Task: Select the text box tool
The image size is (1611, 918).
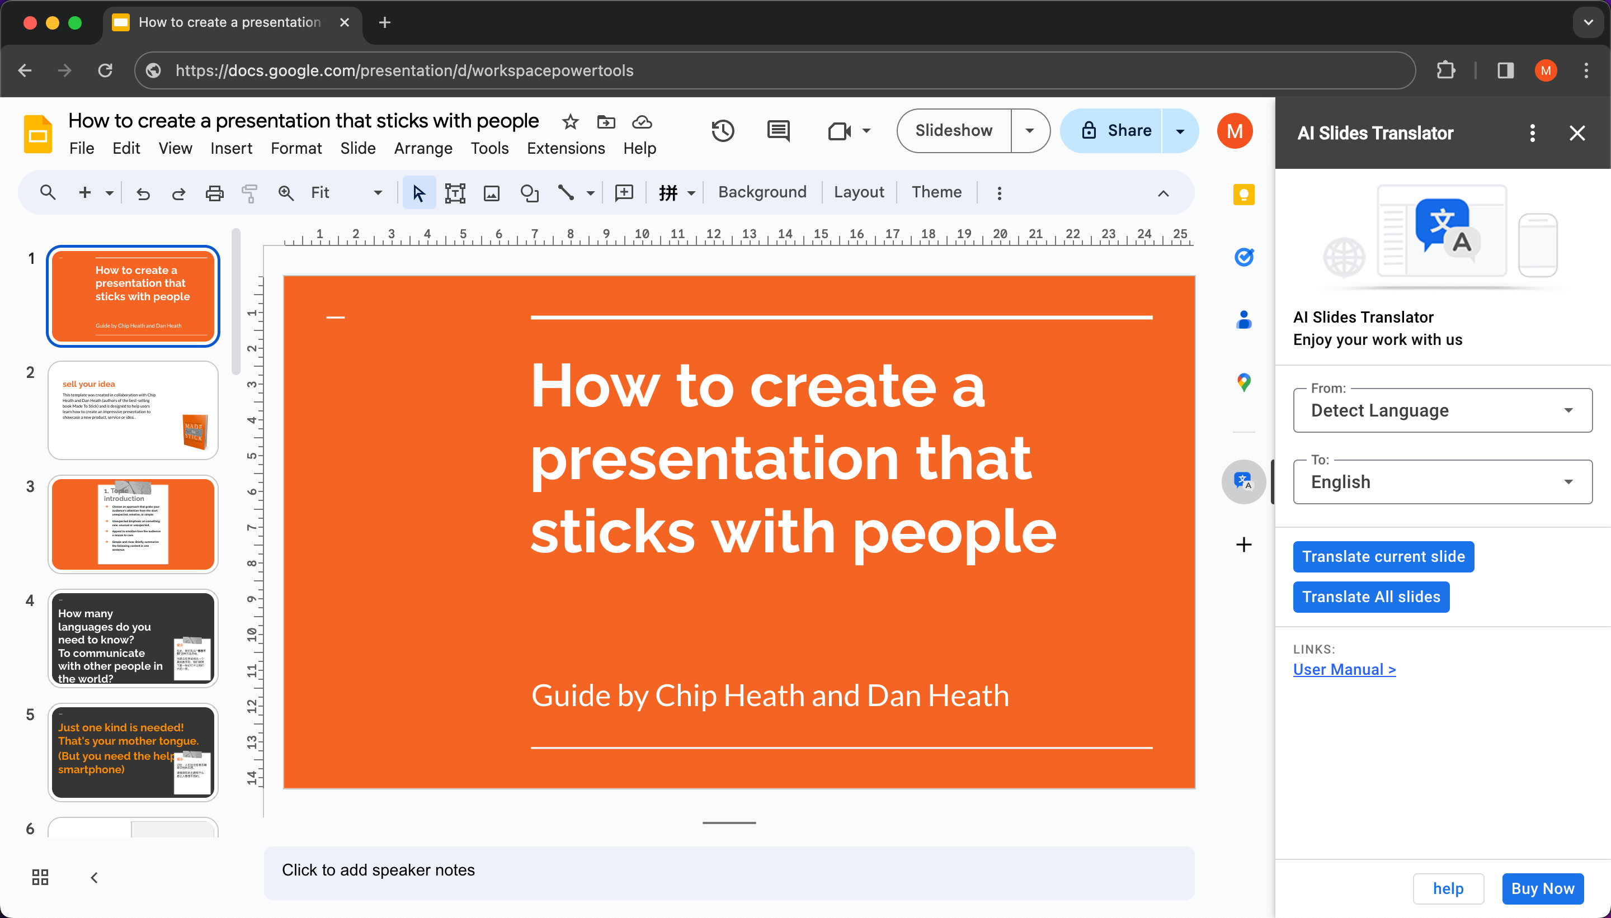Action: pos(455,192)
